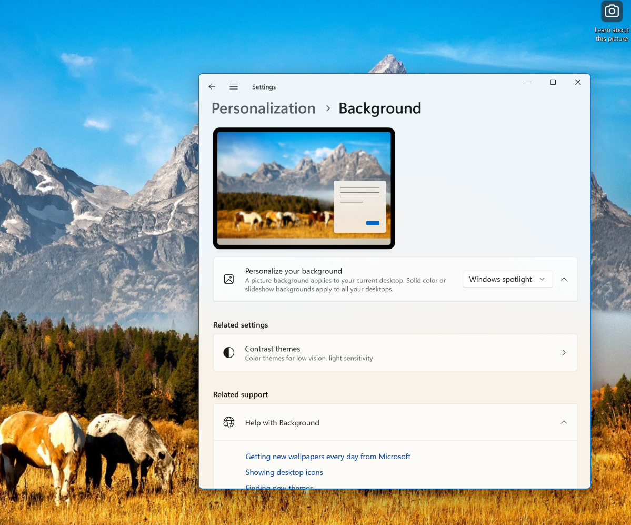This screenshot has width=631, height=525.
Task: Click the Learn about this picture camera icon
Action: click(x=612, y=11)
